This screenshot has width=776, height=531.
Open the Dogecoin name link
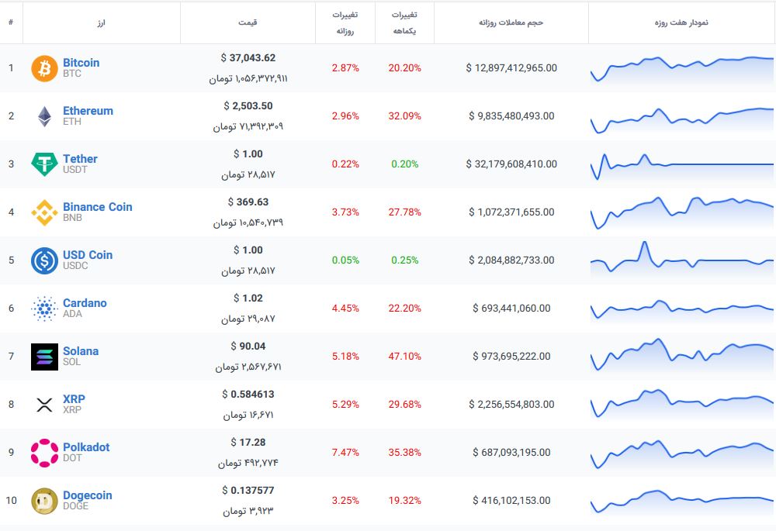pos(87,495)
